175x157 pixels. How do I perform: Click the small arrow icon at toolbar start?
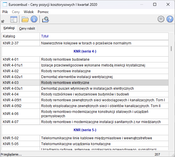click(3, 21)
